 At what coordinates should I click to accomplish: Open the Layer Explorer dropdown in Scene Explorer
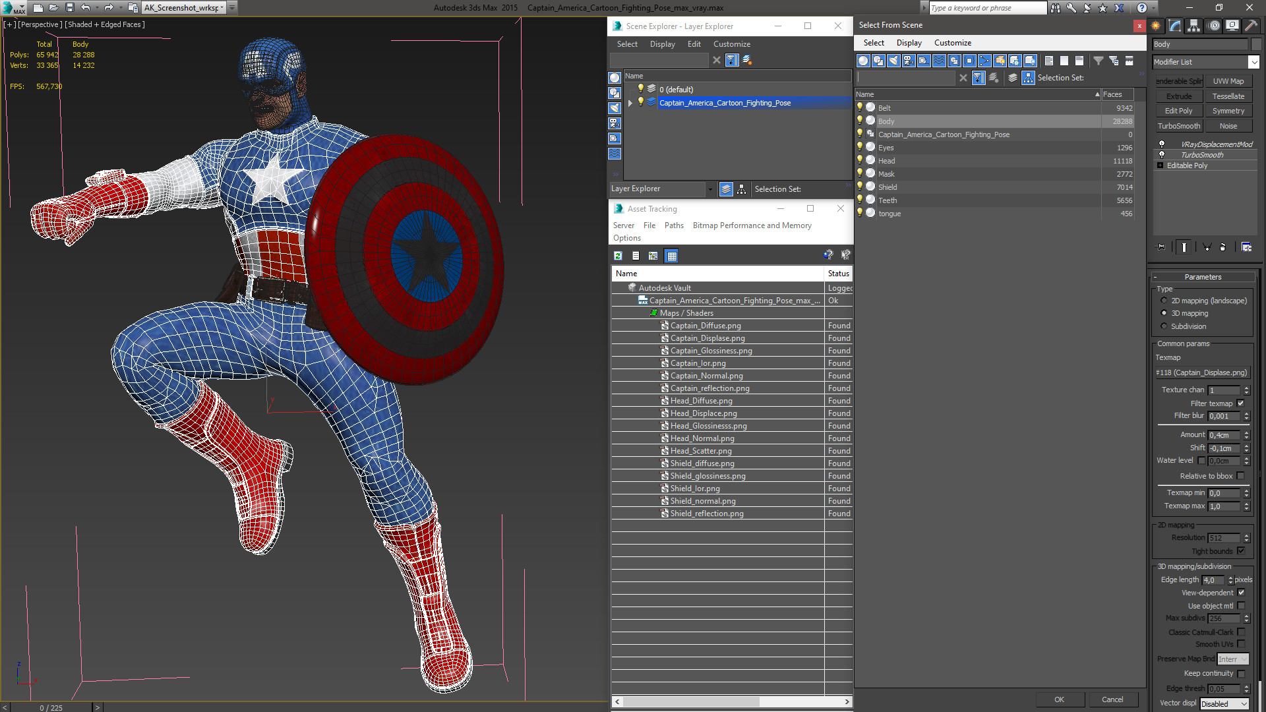pos(710,189)
